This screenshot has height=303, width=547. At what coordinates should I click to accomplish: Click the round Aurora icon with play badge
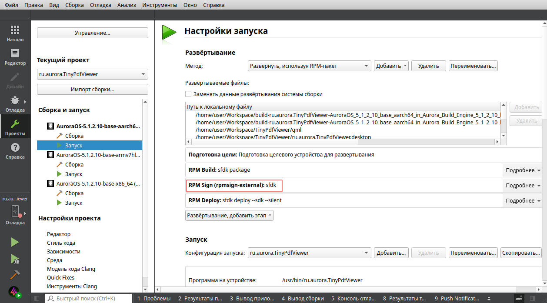point(15,292)
